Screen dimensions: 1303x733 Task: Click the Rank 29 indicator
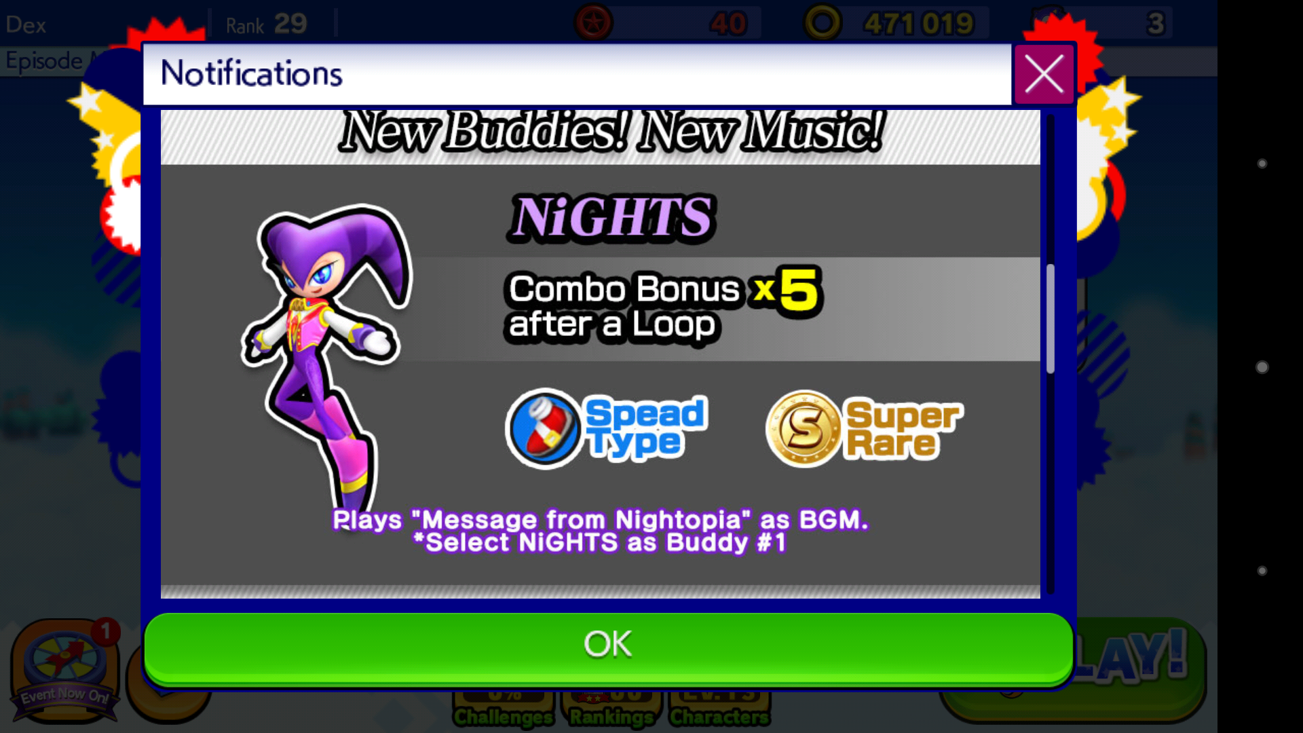[267, 25]
